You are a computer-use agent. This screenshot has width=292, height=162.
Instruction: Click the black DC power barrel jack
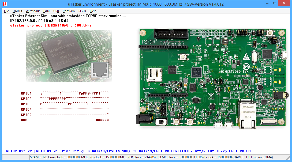coord(144,119)
